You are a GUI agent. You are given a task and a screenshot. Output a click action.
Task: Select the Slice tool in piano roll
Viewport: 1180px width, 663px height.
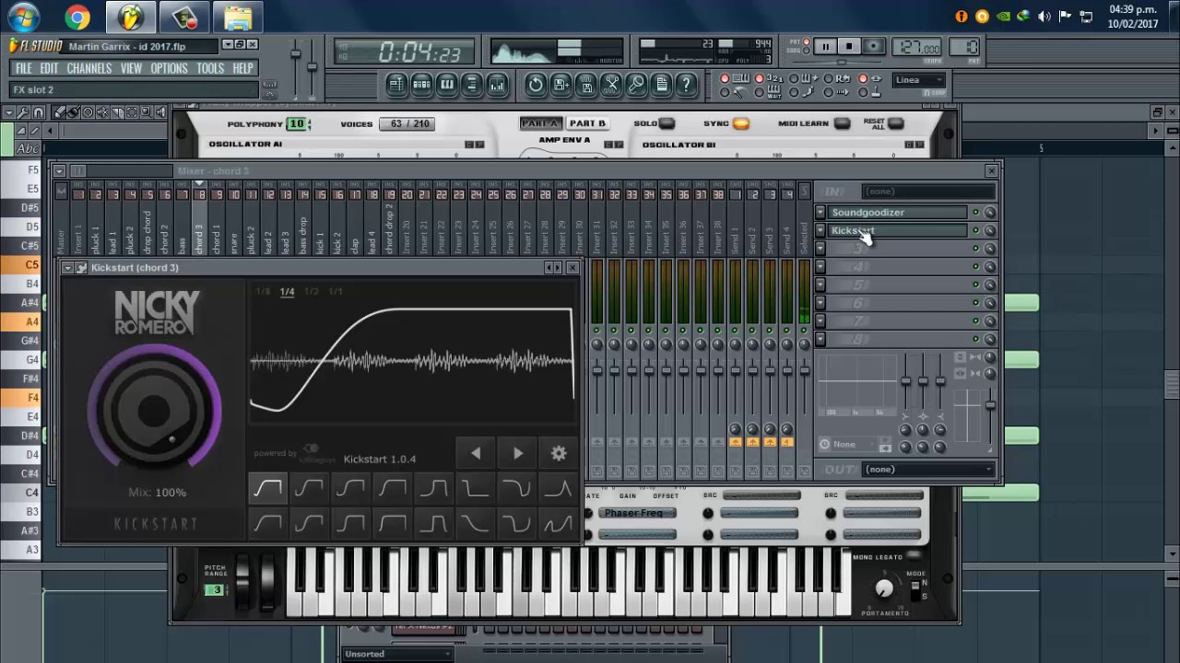(118, 112)
